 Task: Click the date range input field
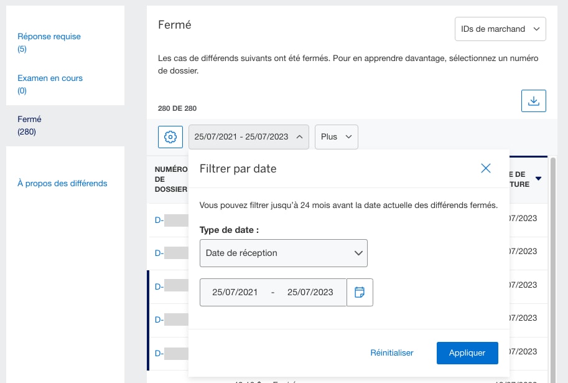coord(272,292)
